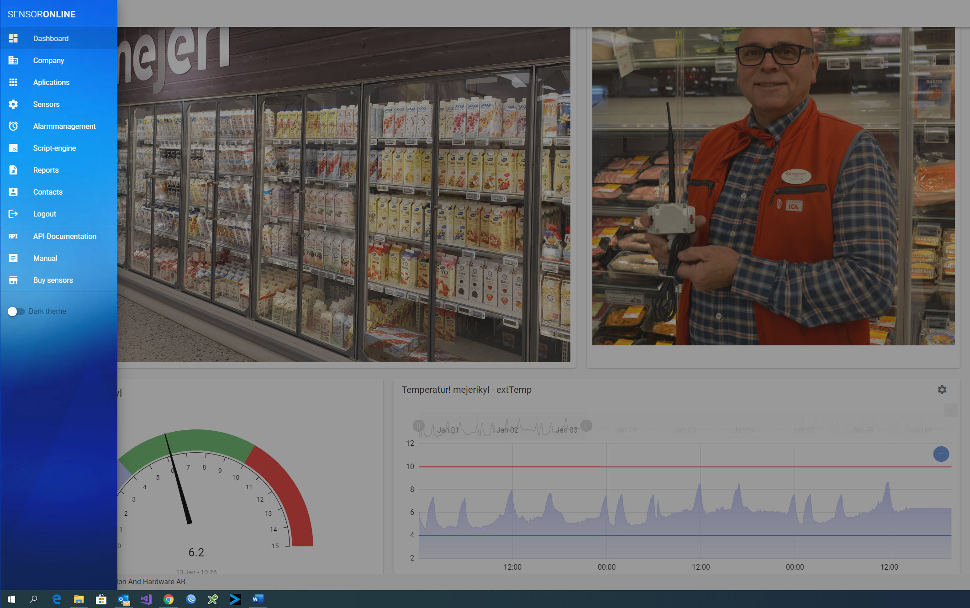
Task: Click the Aplications grid icon
Action: 13,82
